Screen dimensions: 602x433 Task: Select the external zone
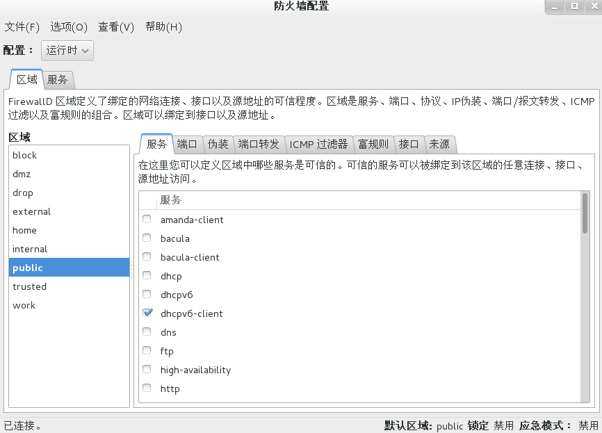[x=69, y=211]
